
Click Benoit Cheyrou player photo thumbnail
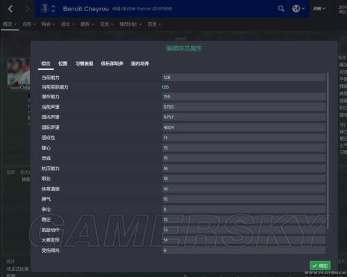(x=19, y=74)
